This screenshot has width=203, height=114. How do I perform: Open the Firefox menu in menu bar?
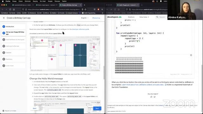[8, 1]
